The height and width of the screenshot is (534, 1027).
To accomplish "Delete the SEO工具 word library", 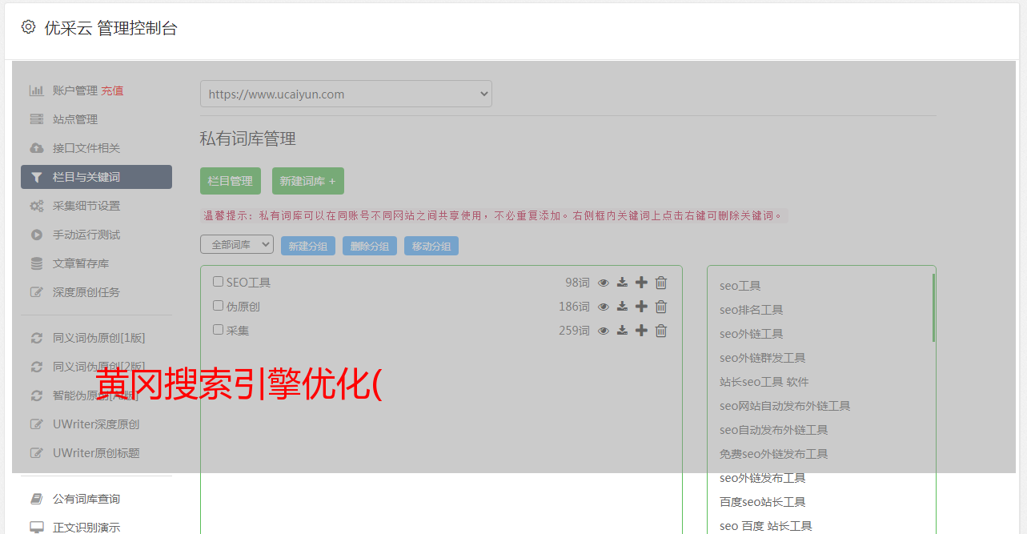I will (x=661, y=283).
